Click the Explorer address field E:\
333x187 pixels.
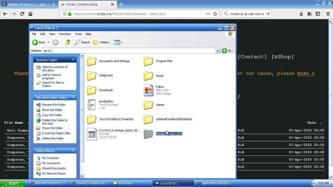(129, 51)
